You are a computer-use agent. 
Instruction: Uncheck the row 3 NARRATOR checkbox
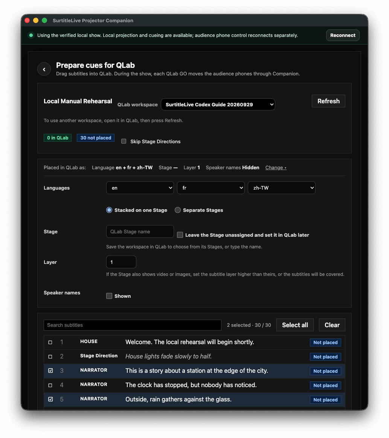coord(50,371)
